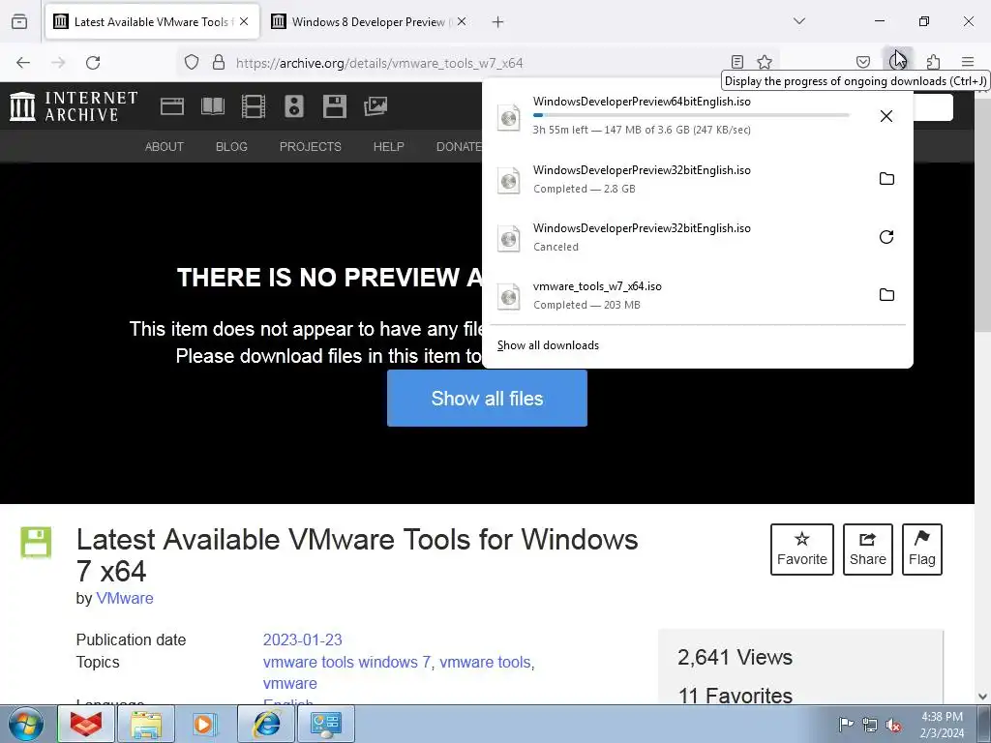Click the green software item floppy icon
Viewport: 991px width, 743px height.
36,543
